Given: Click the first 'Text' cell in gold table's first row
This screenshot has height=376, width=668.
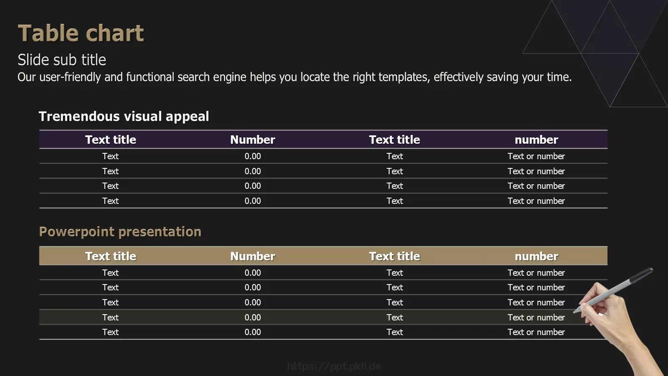Looking at the screenshot, I should 111,273.
